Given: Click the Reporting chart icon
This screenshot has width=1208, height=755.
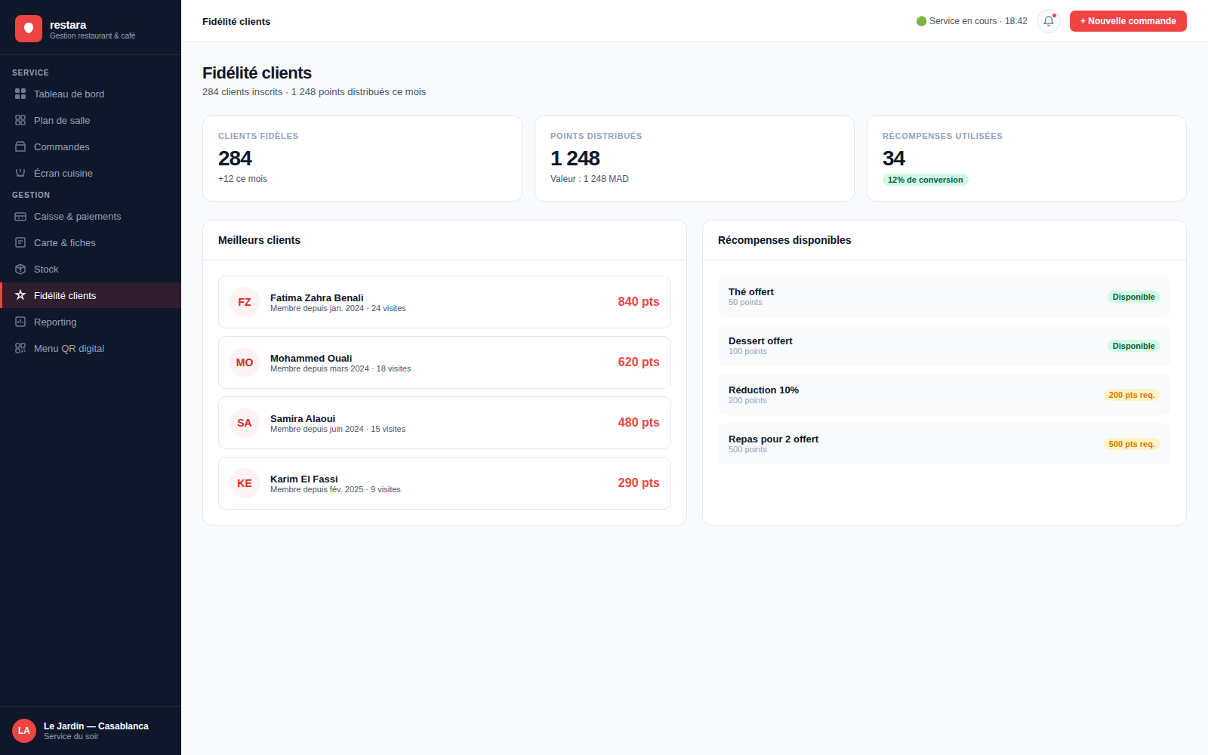Looking at the screenshot, I should click(20, 322).
